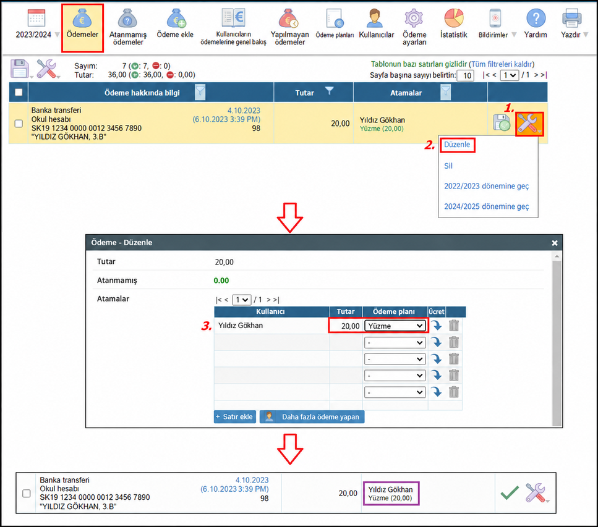Check the bottom Banka transferi row checkbox

[27, 494]
